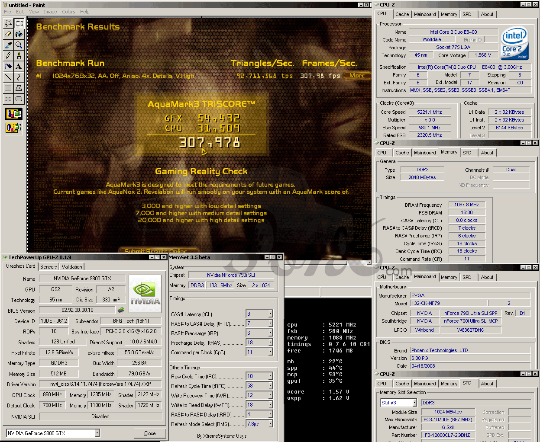Activate the Pick Color eyedropper tool
The image size is (540, 442).
[x=8, y=45]
